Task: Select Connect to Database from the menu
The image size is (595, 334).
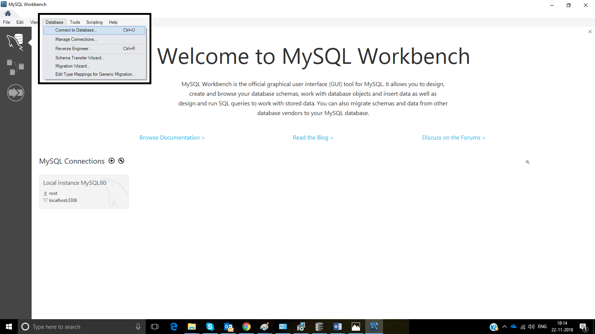Action: click(x=76, y=30)
